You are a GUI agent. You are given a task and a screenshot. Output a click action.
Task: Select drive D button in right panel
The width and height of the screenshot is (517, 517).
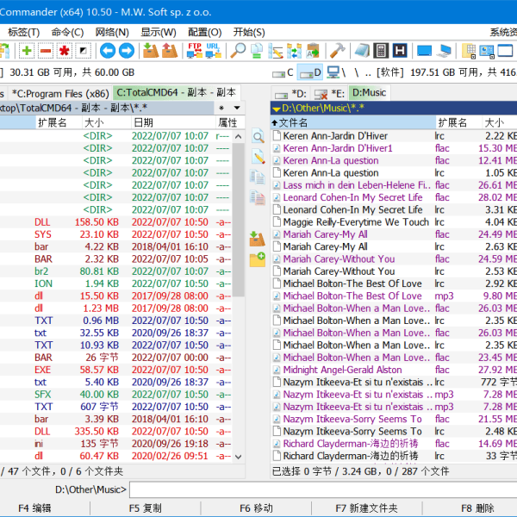pos(310,72)
